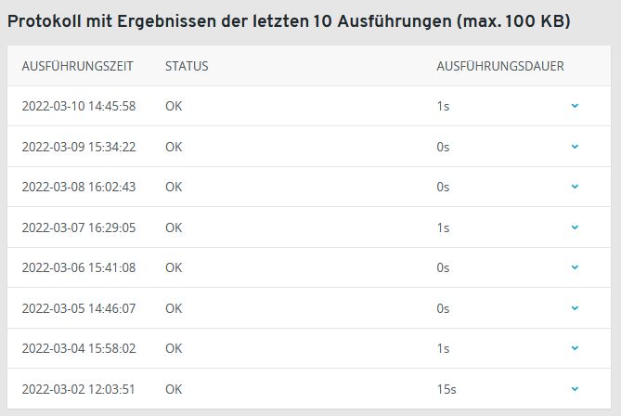
Task: Expand the 2022-03-04 15:58:02 log entry
Action: [x=575, y=348]
